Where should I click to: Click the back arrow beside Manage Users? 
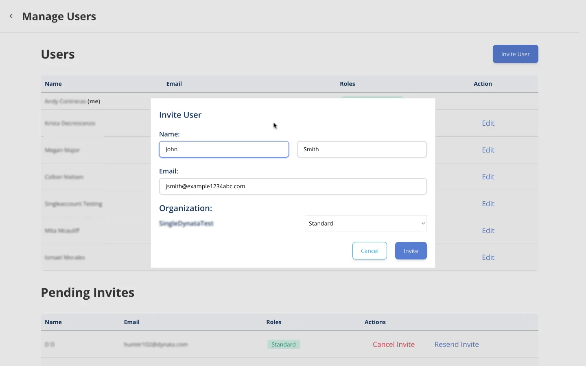[11, 16]
